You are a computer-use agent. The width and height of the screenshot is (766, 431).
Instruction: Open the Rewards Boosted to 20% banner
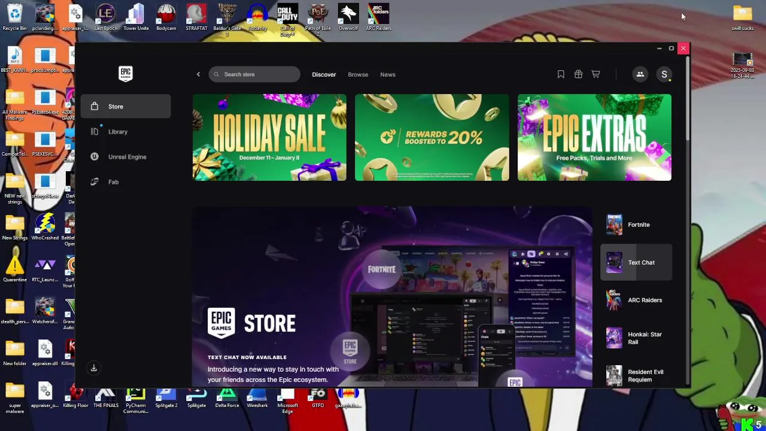pos(432,137)
